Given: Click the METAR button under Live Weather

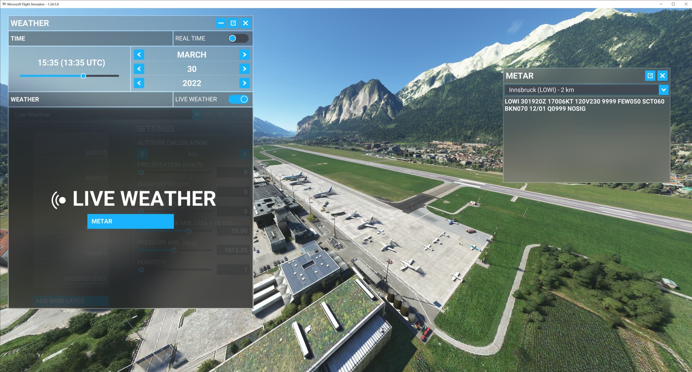Looking at the screenshot, I should point(130,221).
